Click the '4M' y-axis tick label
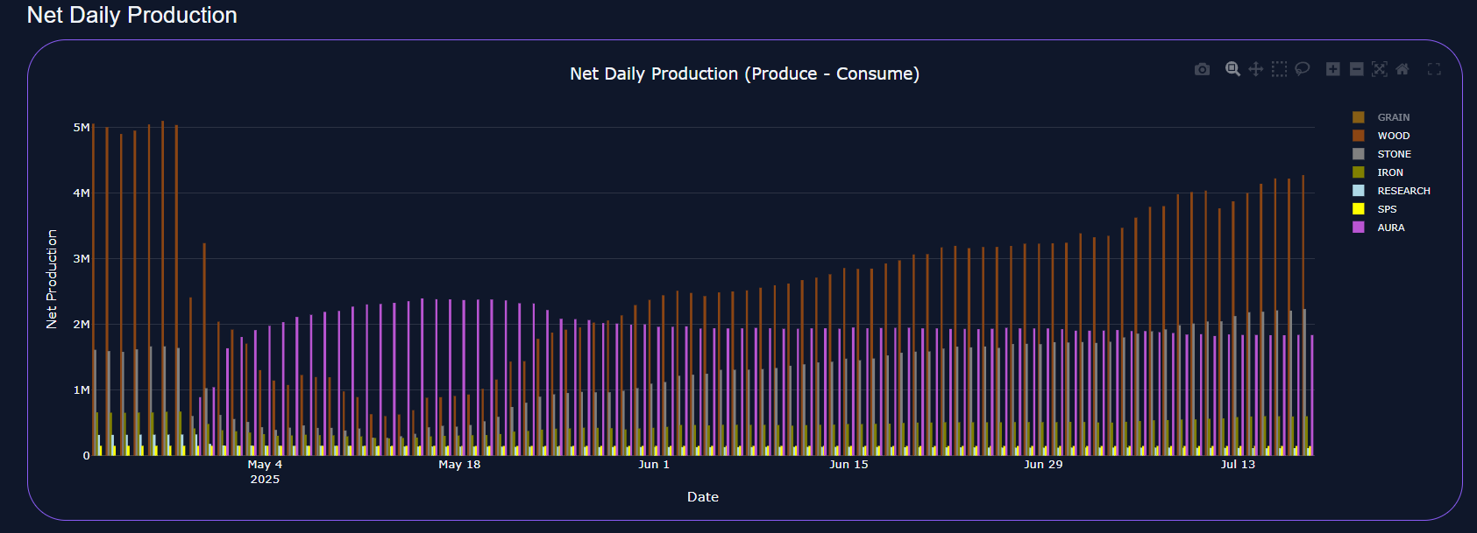The height and width of the screenshot is (533, 1477). pos(82,193)
